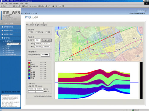Collapse the fourth (open) sidebar section
Screen dimensions: 149x111
coord(11,38)
